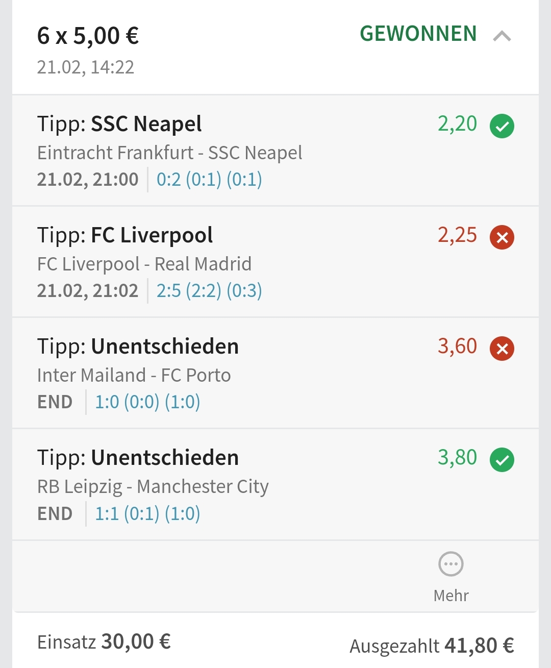Tap the 6 x 5,00 € bet header
The image size is (551, 668).
coord(88,36)
